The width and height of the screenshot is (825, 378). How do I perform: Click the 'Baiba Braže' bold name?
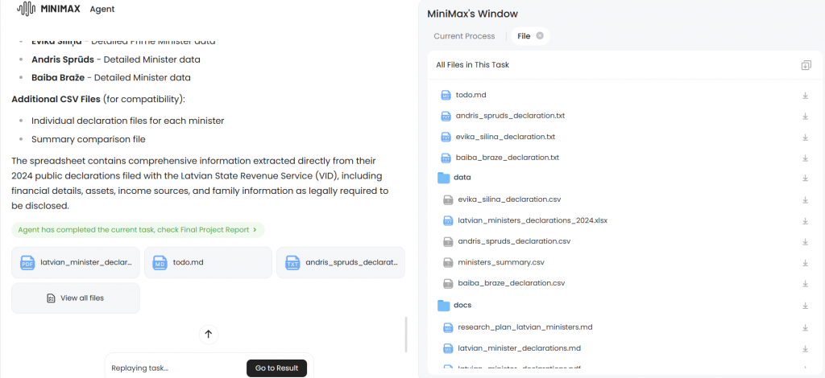pyautogui.click(x=58, y=78)
